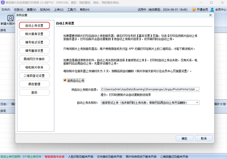Viewport: 227px width, 159px height.
Task: Open the 颜色管理 settings
Action: tap(34, 84)
